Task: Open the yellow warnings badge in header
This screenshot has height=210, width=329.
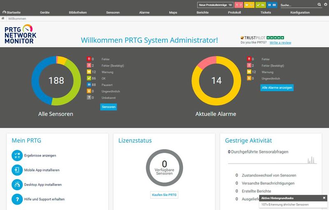Action: point(249,5)
